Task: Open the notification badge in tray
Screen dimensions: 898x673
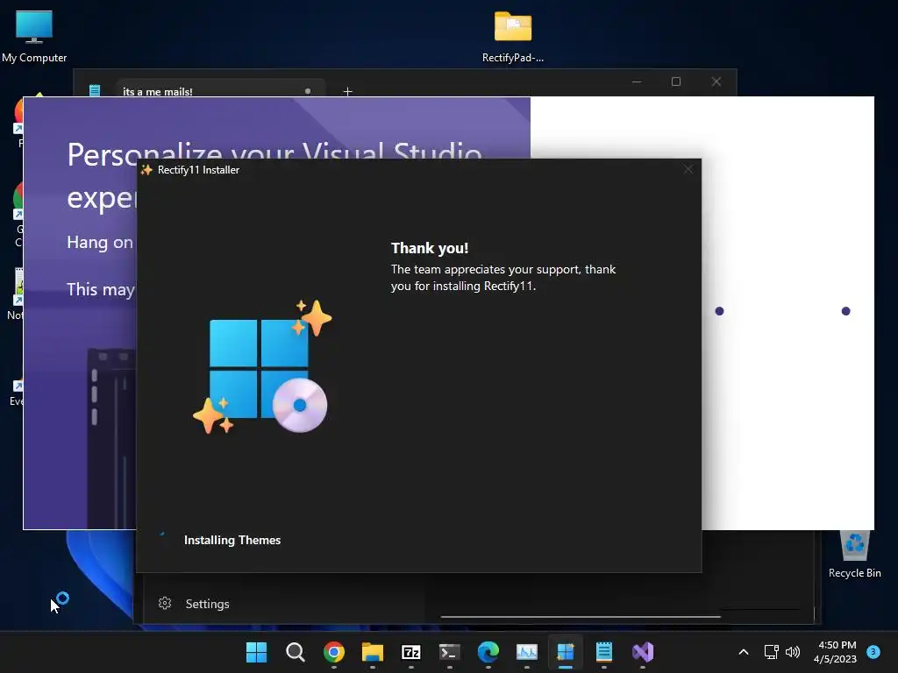Action: click(873, 651)
